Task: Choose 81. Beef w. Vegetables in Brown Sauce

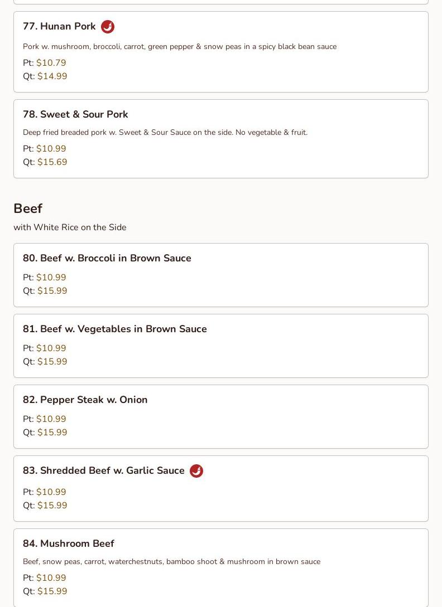Action: [x=114, y=329]
